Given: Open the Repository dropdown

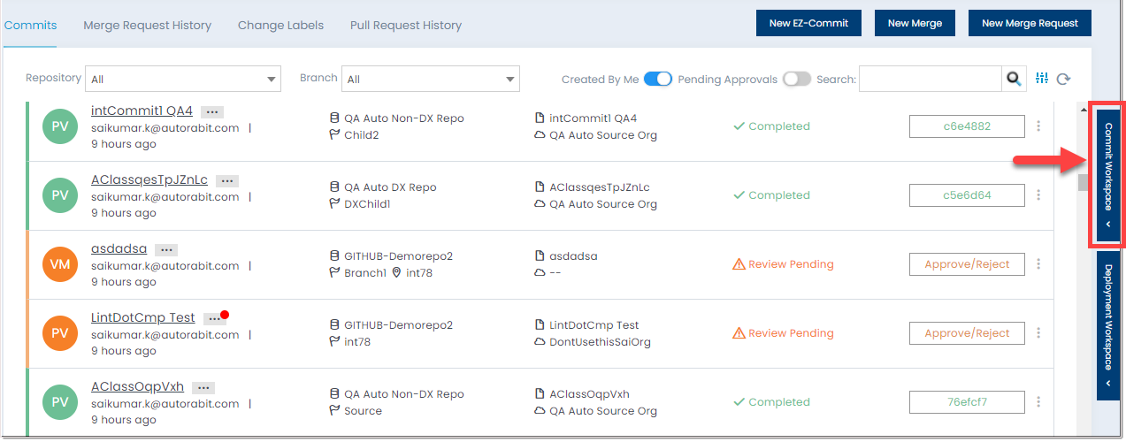Looking at the screenshot, I should tap(183, 79).
